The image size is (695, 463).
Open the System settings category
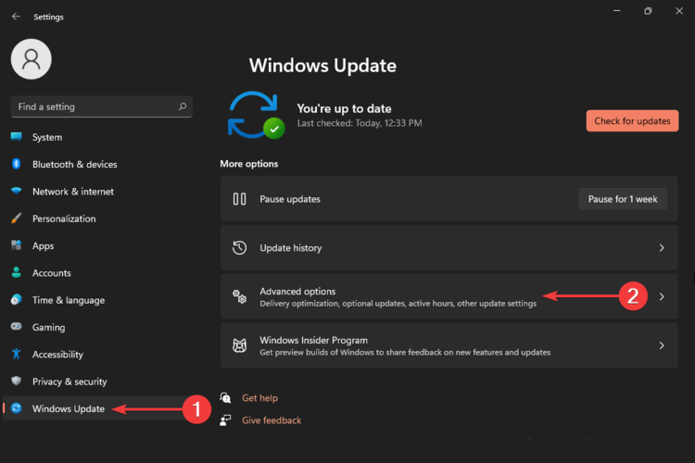coord(47,137)
